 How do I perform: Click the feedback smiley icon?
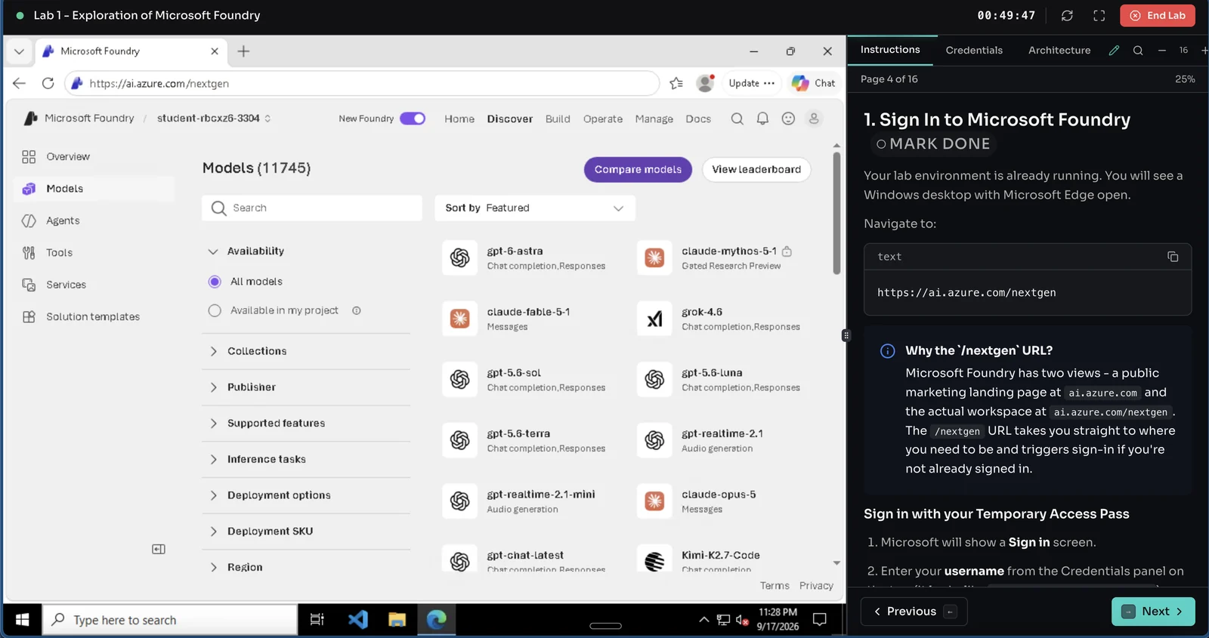pyautogui.click(x=788, y=119)
